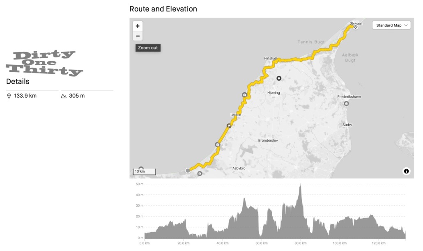Click the zoom in plus button
Viewport: 423px width, 251px height.
click(138, 26)
